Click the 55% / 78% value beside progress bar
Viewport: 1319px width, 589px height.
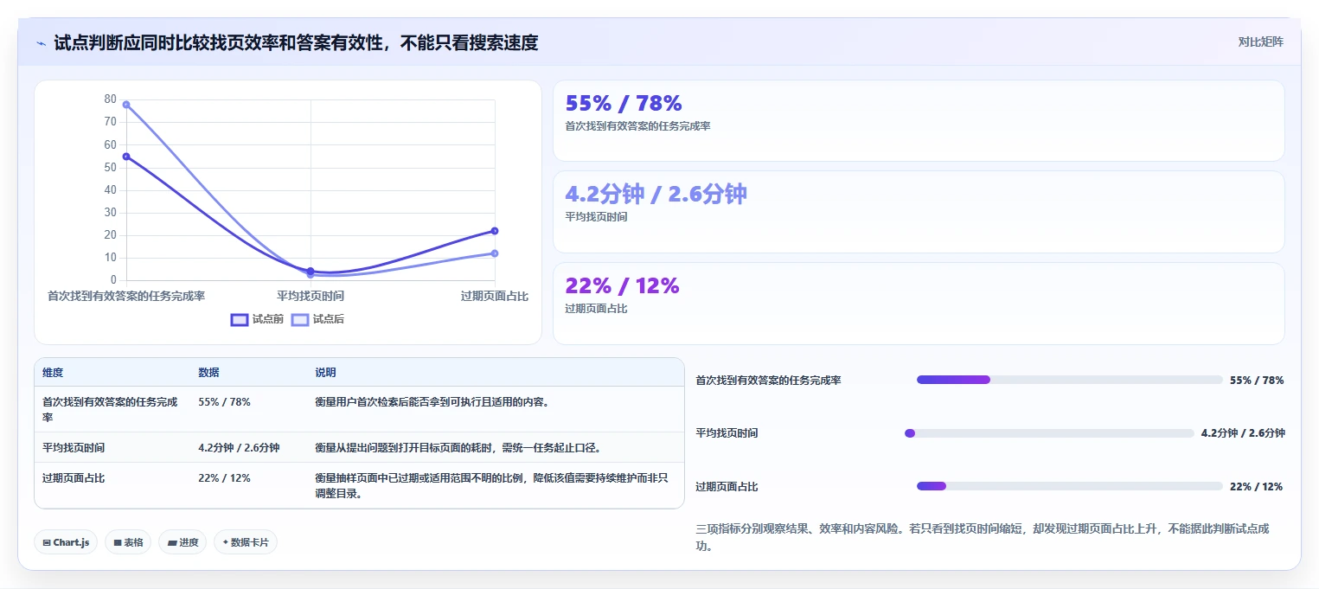[x=1257, y=380]
